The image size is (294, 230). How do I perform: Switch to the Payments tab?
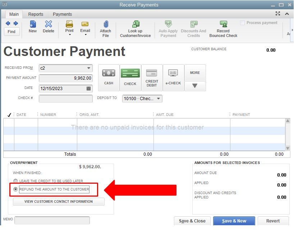(x=62, y=14)
